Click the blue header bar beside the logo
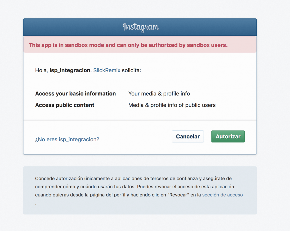 74,27
